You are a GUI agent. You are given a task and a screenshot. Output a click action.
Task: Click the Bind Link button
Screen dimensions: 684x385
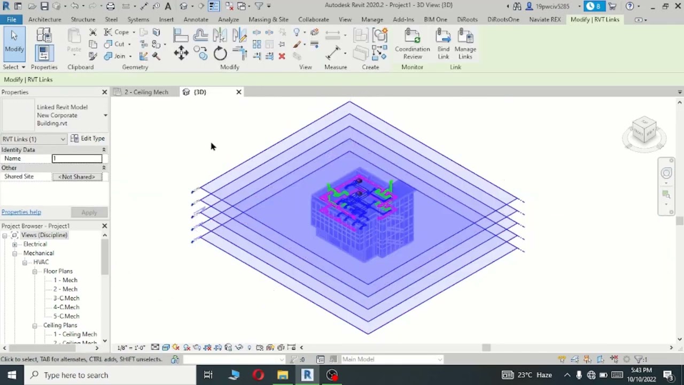(x=443, y=44)
